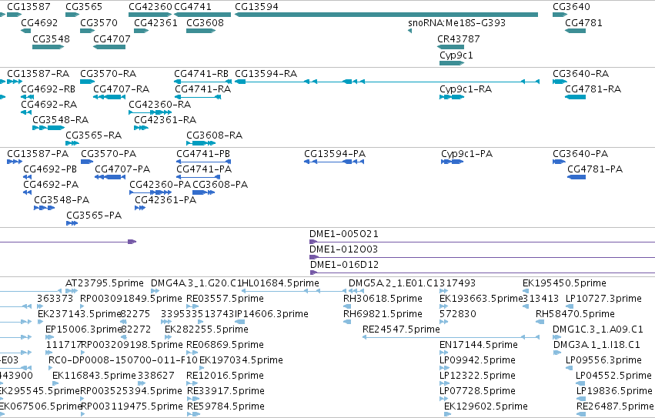
Task: Select protein CG42360-PA
Action: point(150,192)
